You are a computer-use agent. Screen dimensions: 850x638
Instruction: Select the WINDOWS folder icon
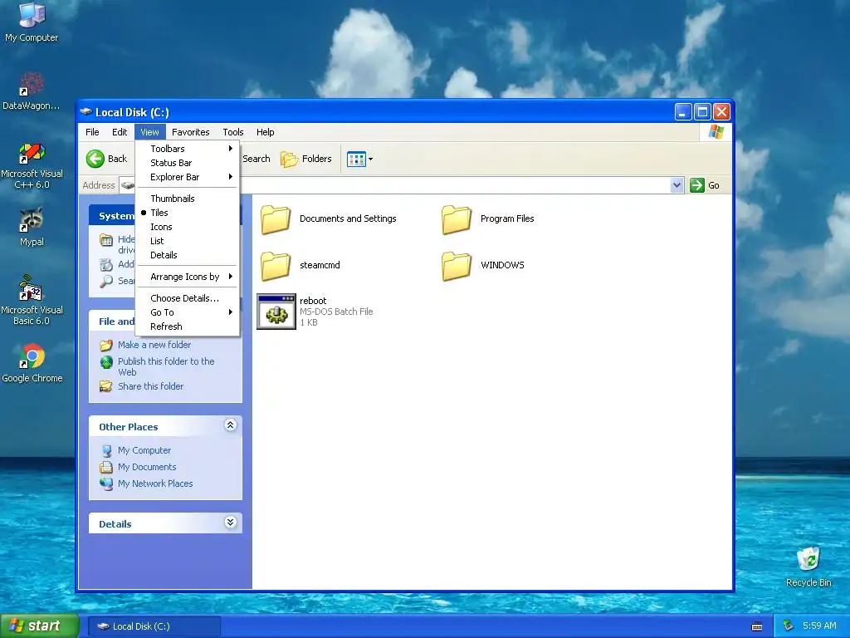[x=457, y=266]
